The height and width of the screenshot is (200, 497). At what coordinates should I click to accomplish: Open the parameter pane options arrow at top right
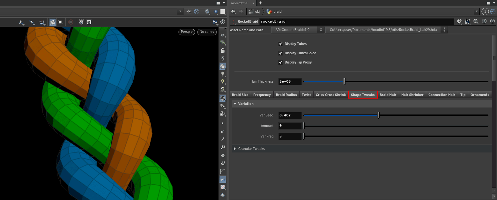(494, 3)
